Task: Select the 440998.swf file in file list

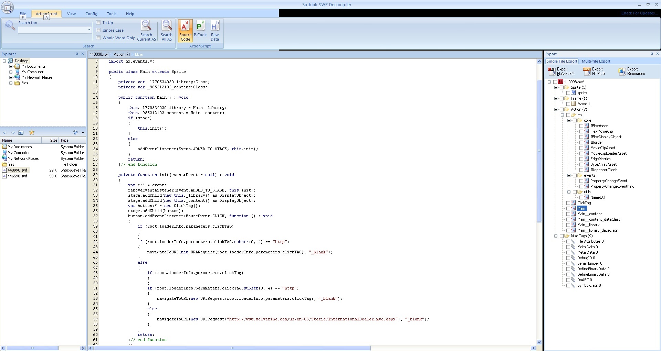Action: tap(17, 170)
